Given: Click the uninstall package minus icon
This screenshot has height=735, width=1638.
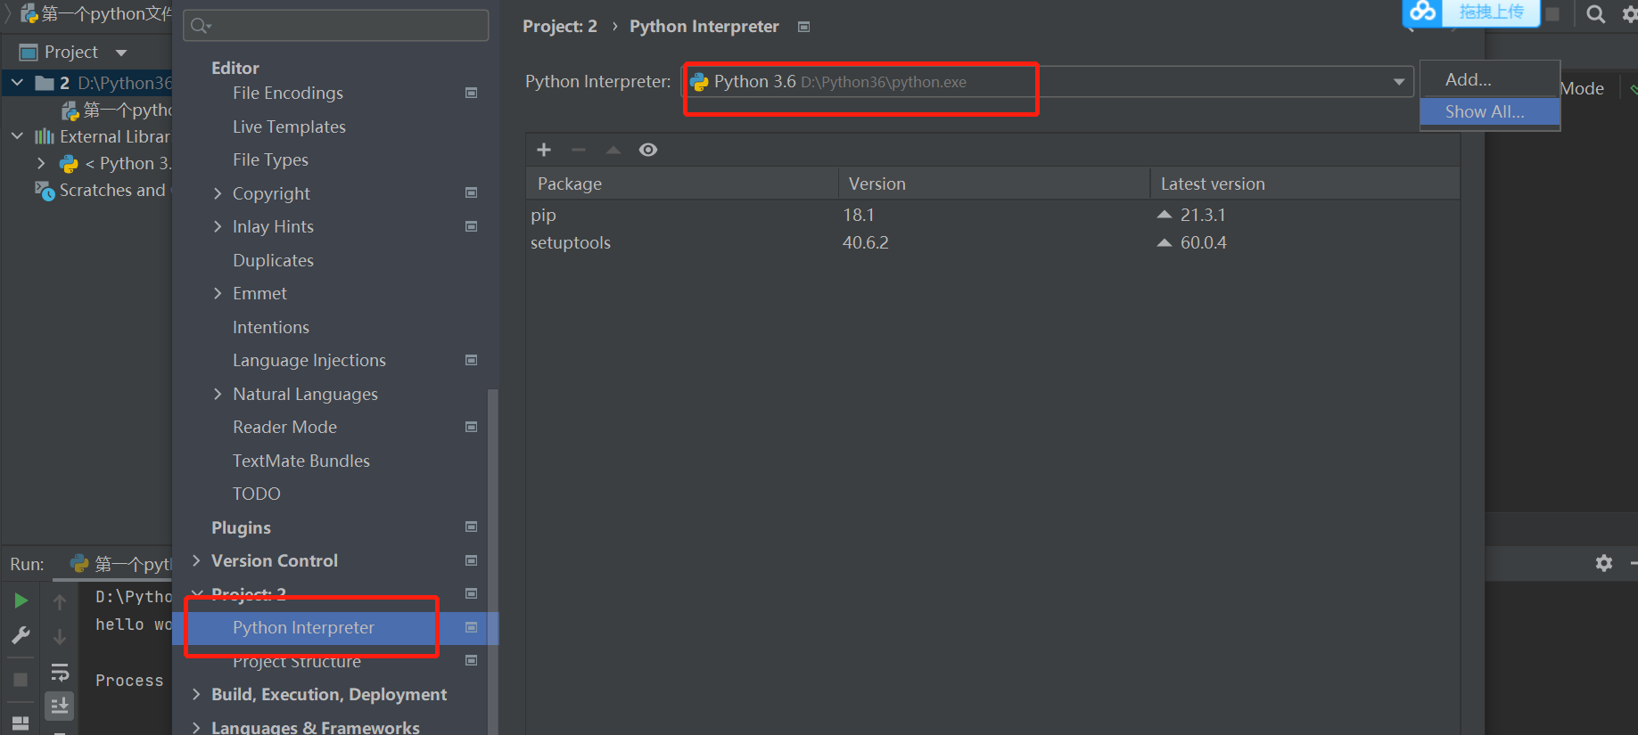Looking at the screenshot, I should coord(579,150).
